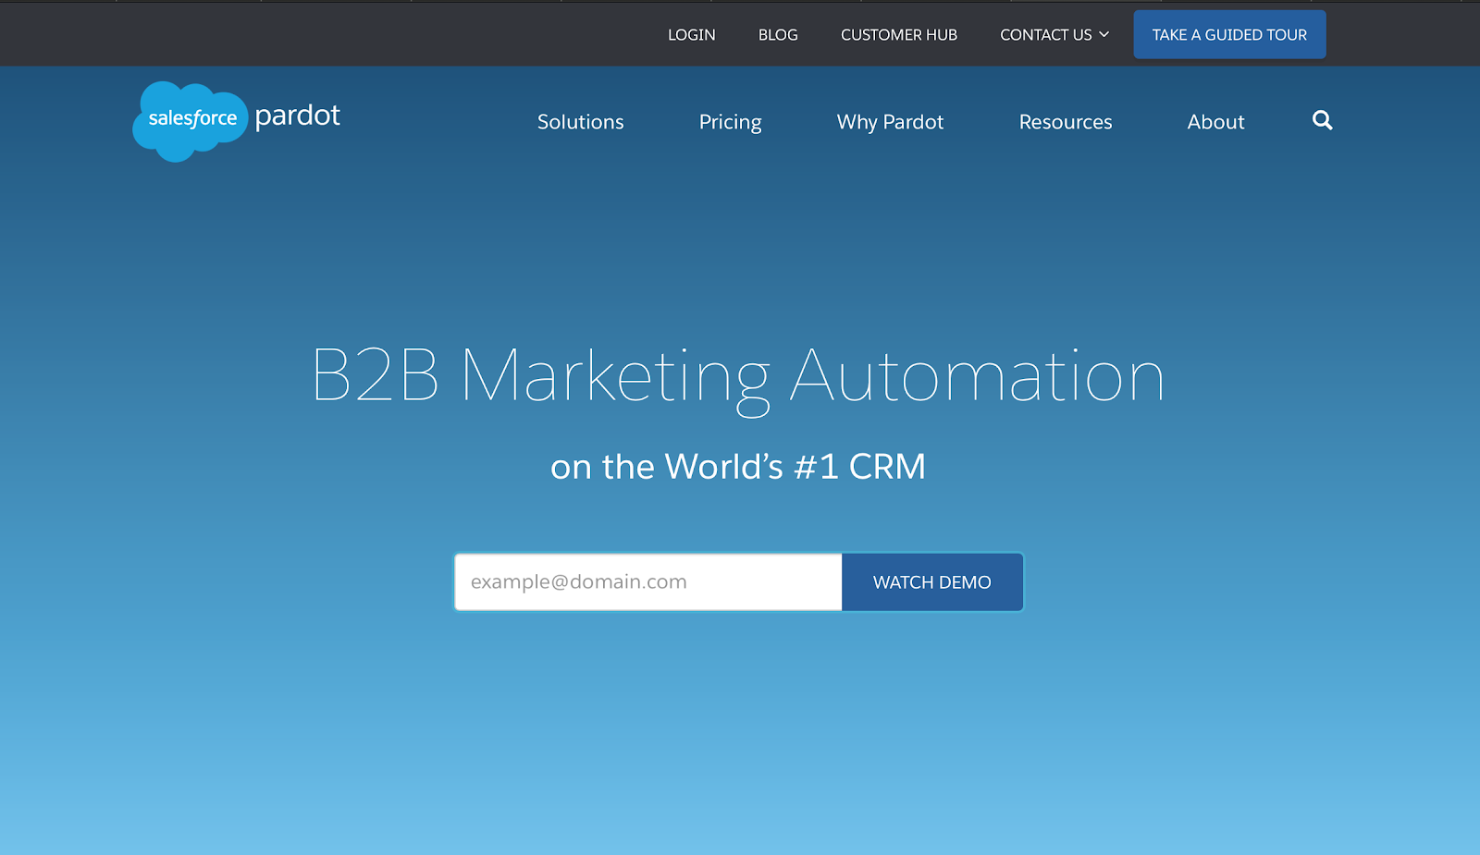Open the Customer Hub link
The width and height of the screenshot is (1480, 855).
point(899,34)
